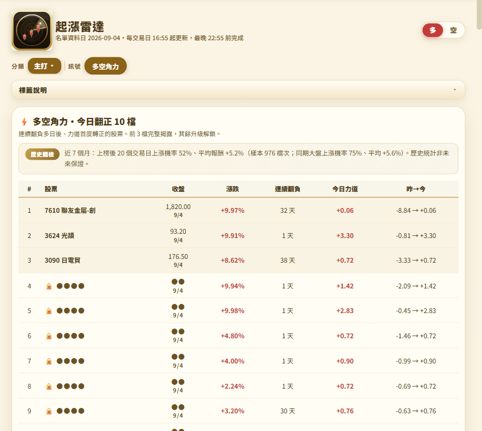The height and width of the screenshot is (431, 482).
Task: Click the masked stock name in row 4
Action: tap(70, 286)
